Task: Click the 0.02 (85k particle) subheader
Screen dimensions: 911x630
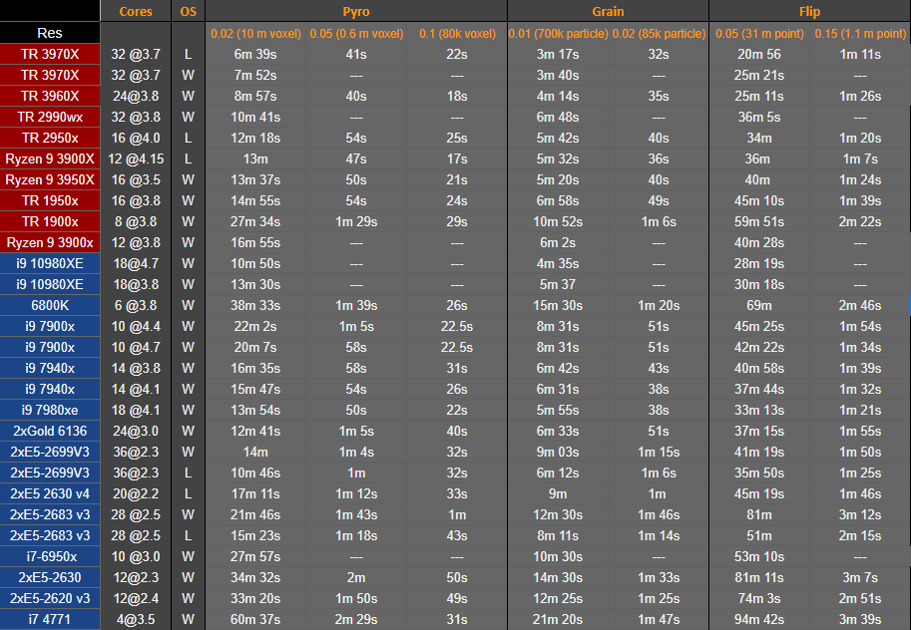Action: 659,34
